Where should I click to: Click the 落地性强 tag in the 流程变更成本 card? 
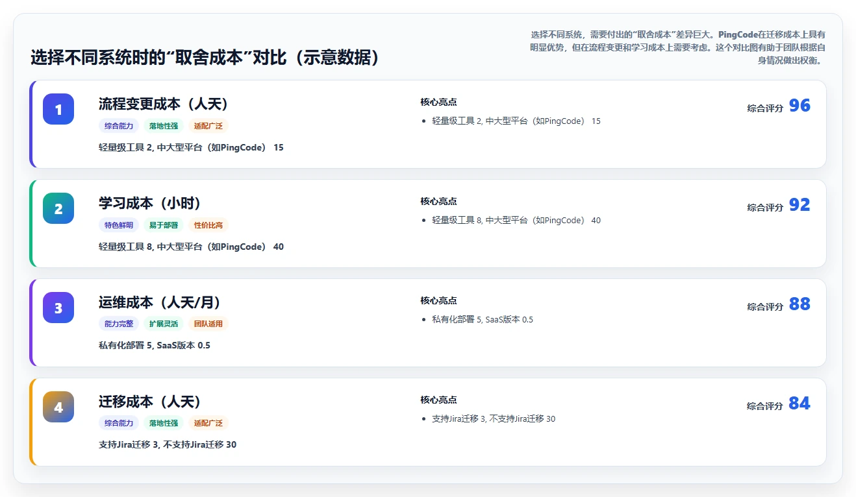coord(164,126)
